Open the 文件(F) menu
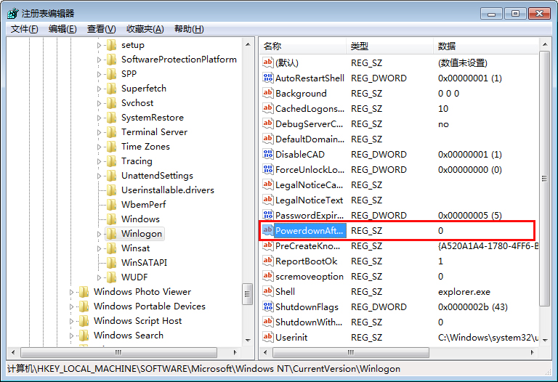 pyautogui.click(x=25, y=29)
